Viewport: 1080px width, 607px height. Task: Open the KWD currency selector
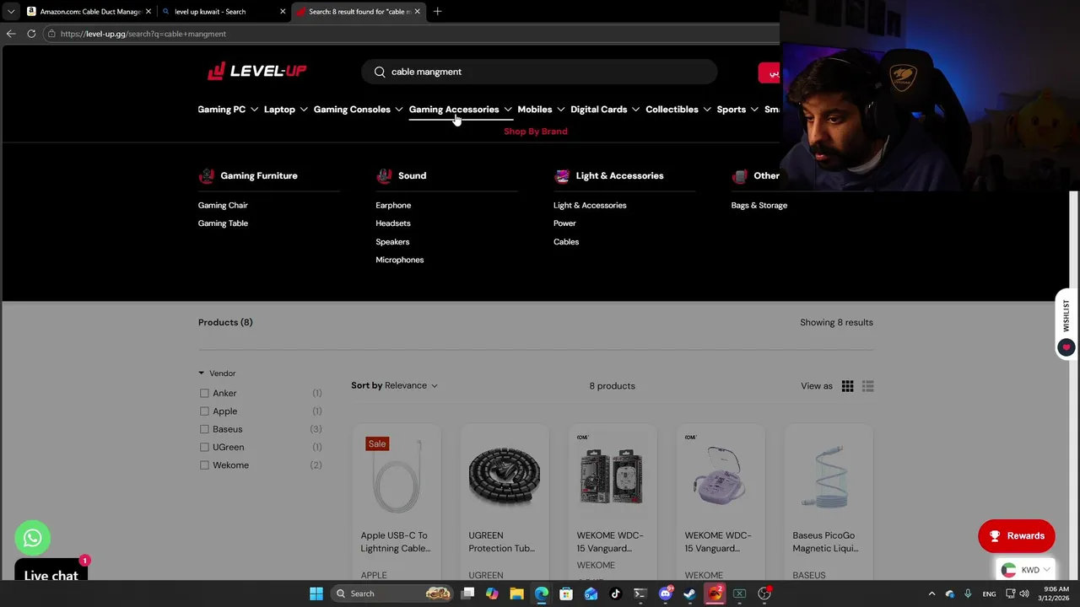point(1026,570)
